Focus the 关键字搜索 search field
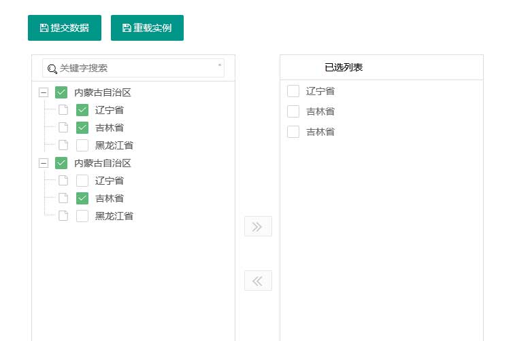 point(133,68)
